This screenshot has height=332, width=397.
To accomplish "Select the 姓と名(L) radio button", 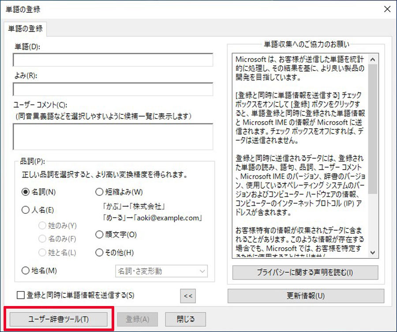I will point(42,252).
